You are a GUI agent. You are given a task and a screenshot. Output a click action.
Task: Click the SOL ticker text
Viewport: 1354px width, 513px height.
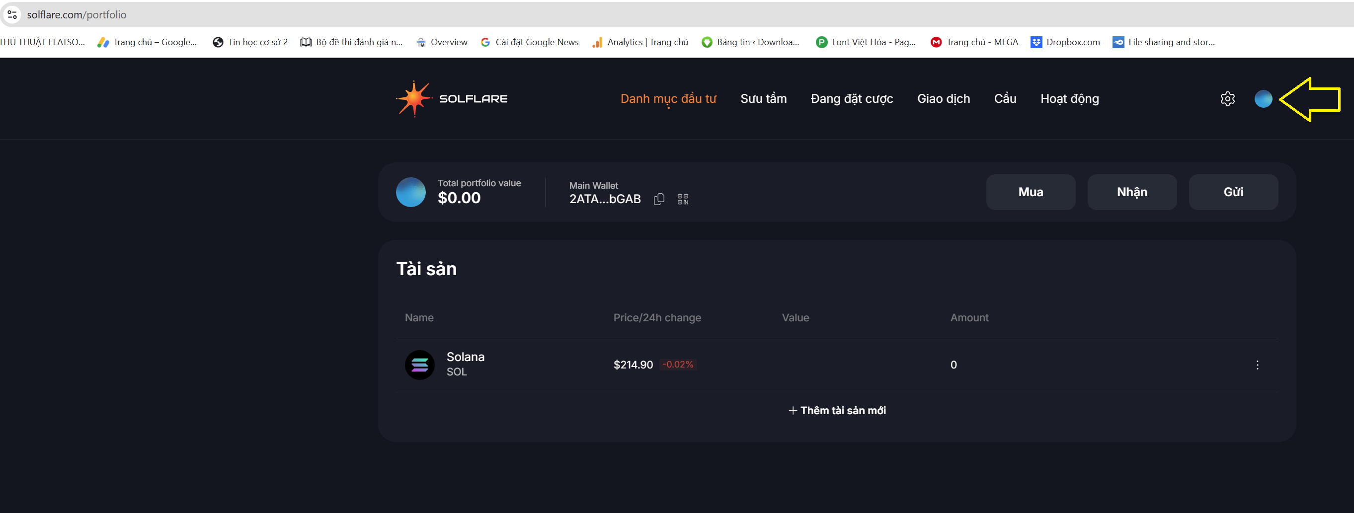click(456, 372)
